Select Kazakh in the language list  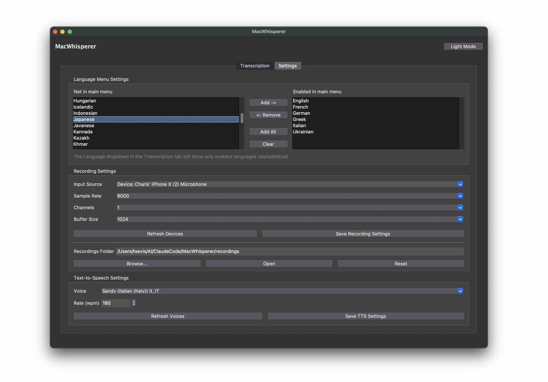click(156, 138)
